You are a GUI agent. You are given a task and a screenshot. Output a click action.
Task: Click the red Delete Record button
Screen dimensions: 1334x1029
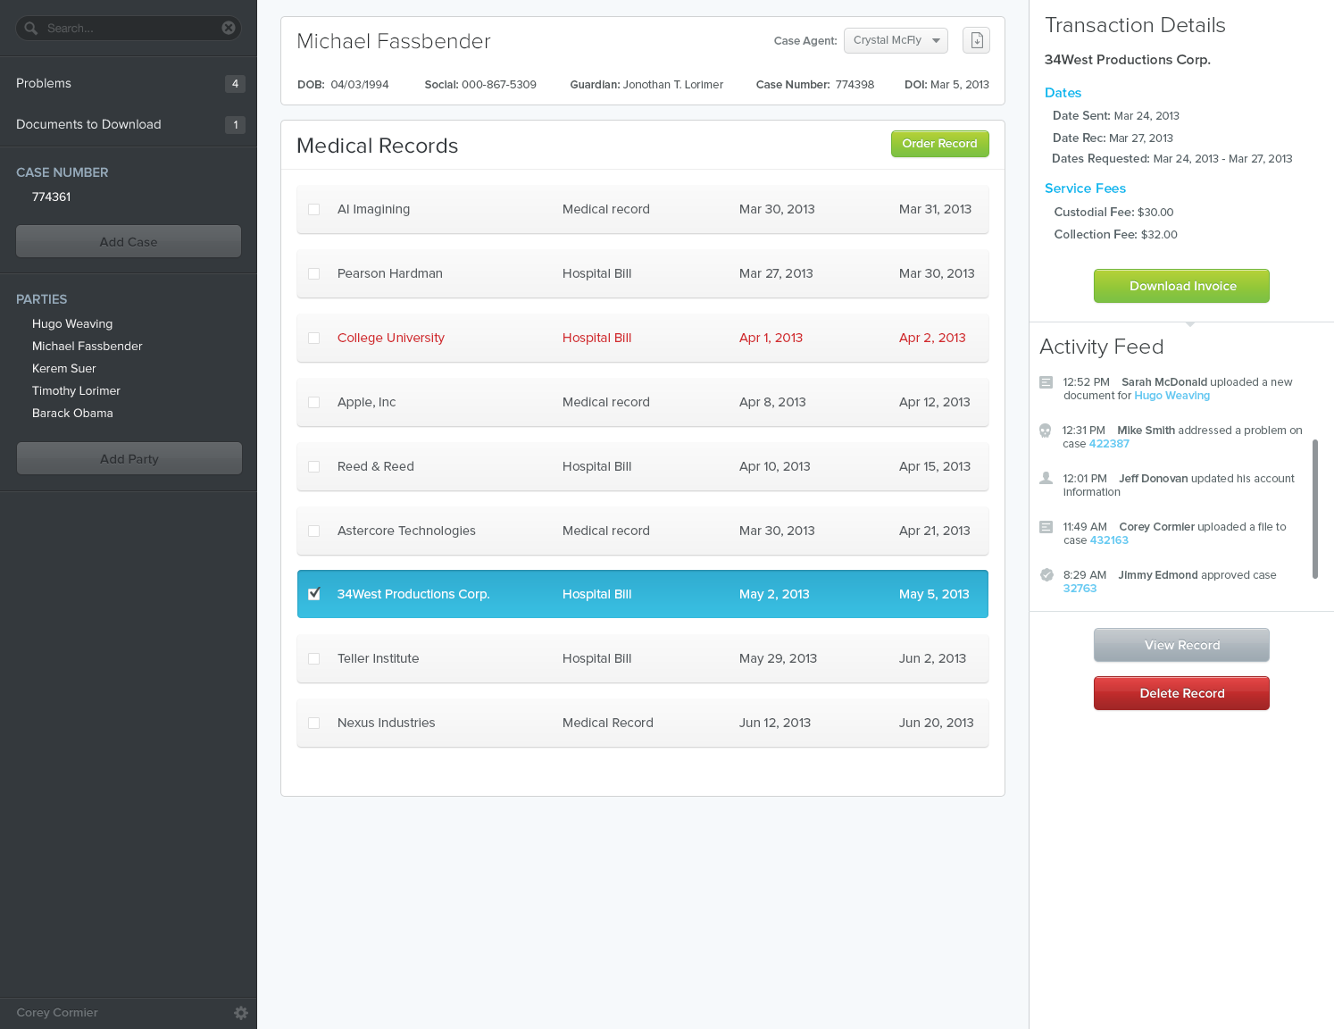(1181, 693)
